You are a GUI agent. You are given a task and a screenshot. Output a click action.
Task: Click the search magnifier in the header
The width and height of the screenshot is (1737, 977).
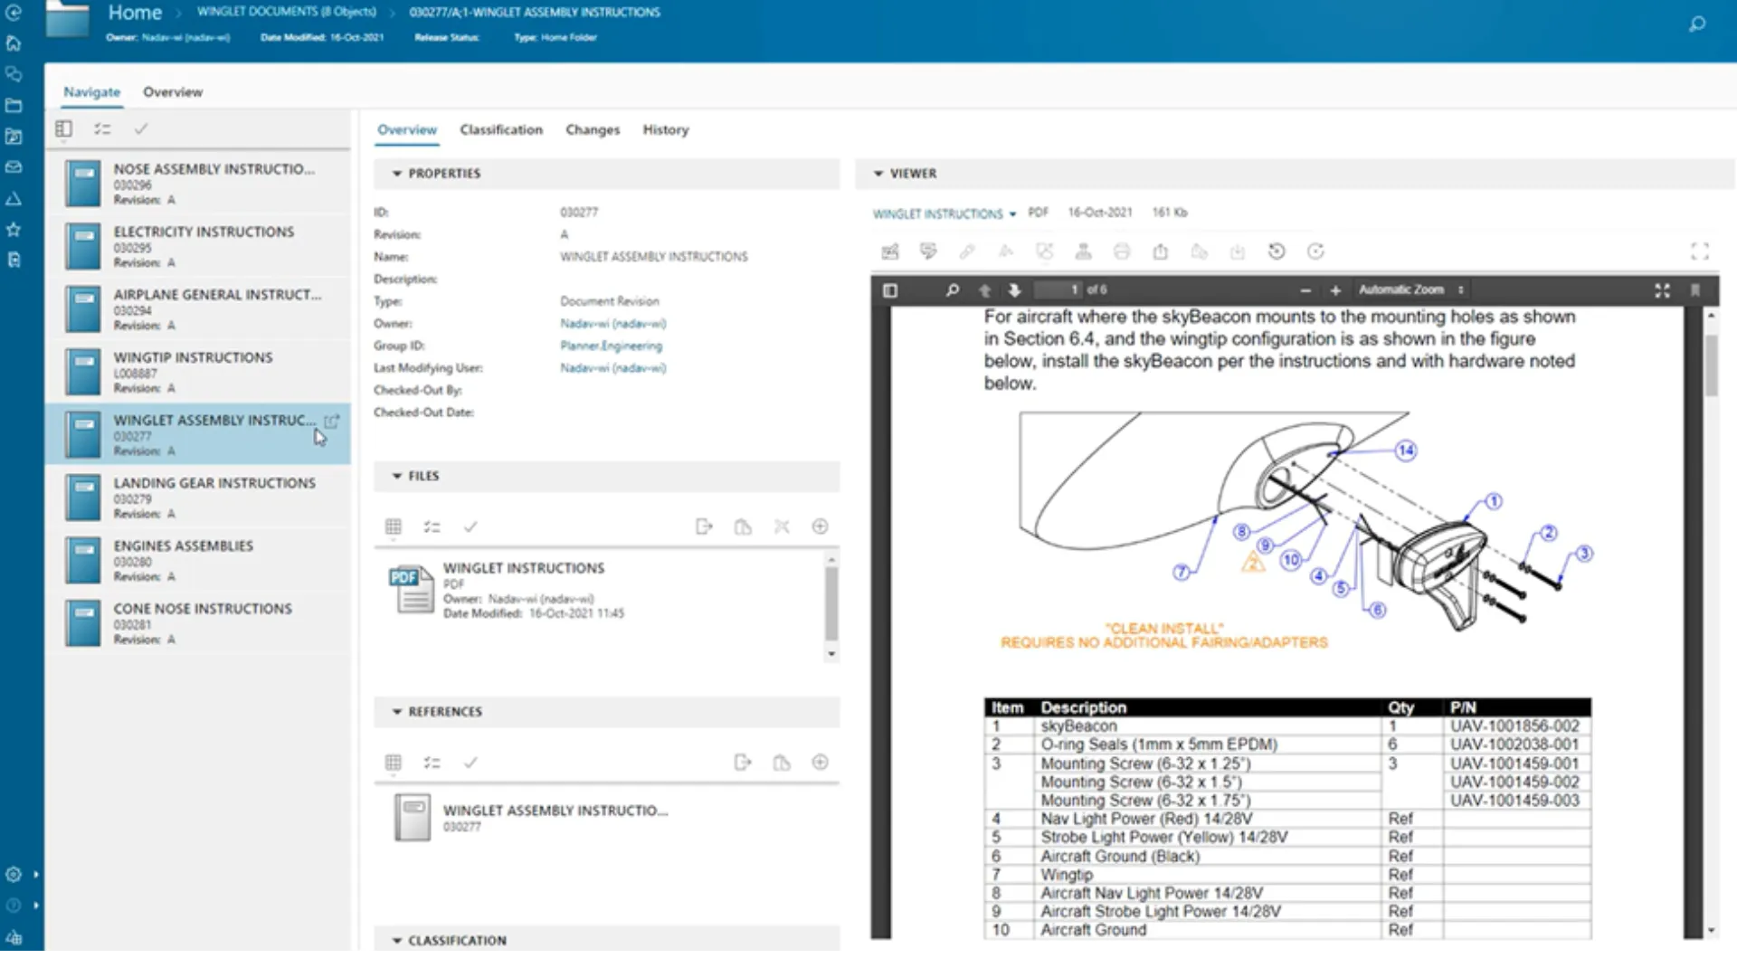point(1697,24)
